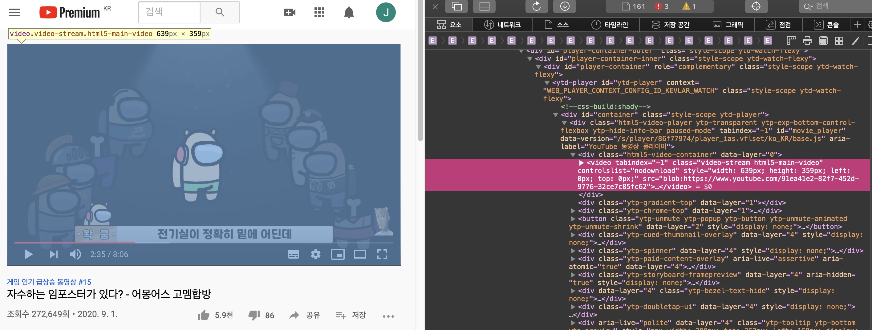The height and width of the screenshot is (330, 872).
Task: Toggle paint flashing brush icon
Action: pyautogui.click(x=855, y=41)
